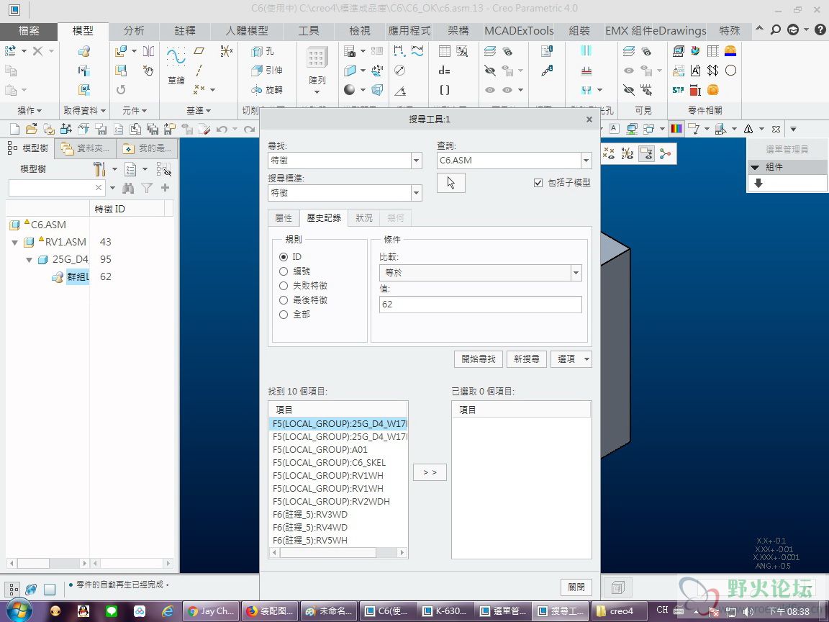
Task: Click the shaded sphere display icon in ribbon
Action: 350,90
